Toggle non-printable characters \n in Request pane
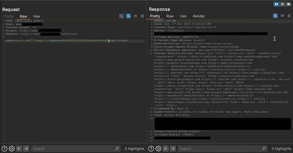Viewport: 293px width, 153px height. point(135,16)
